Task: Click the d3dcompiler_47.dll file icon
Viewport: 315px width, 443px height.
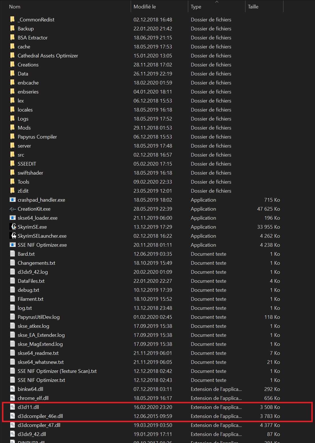Action: coord(12,425)
